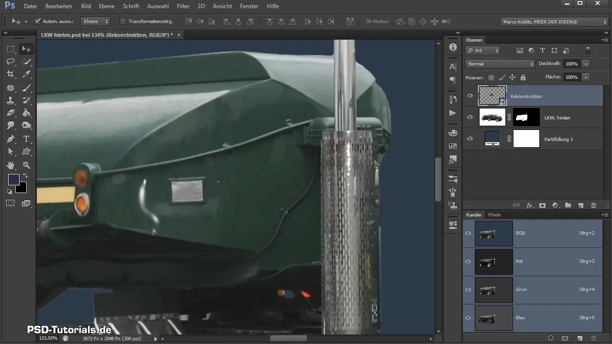Select the Eraser tool
The height and width of the screenshot is (344, 612).
[11, 113]
